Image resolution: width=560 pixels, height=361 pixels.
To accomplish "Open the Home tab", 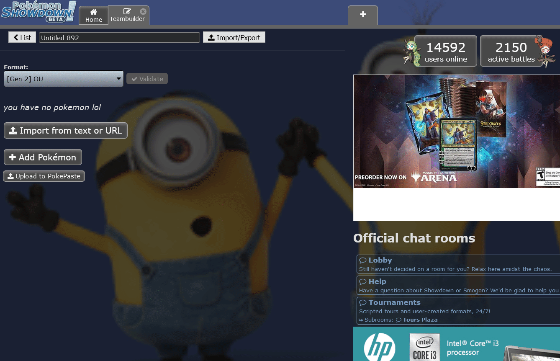I will [94, 15].
